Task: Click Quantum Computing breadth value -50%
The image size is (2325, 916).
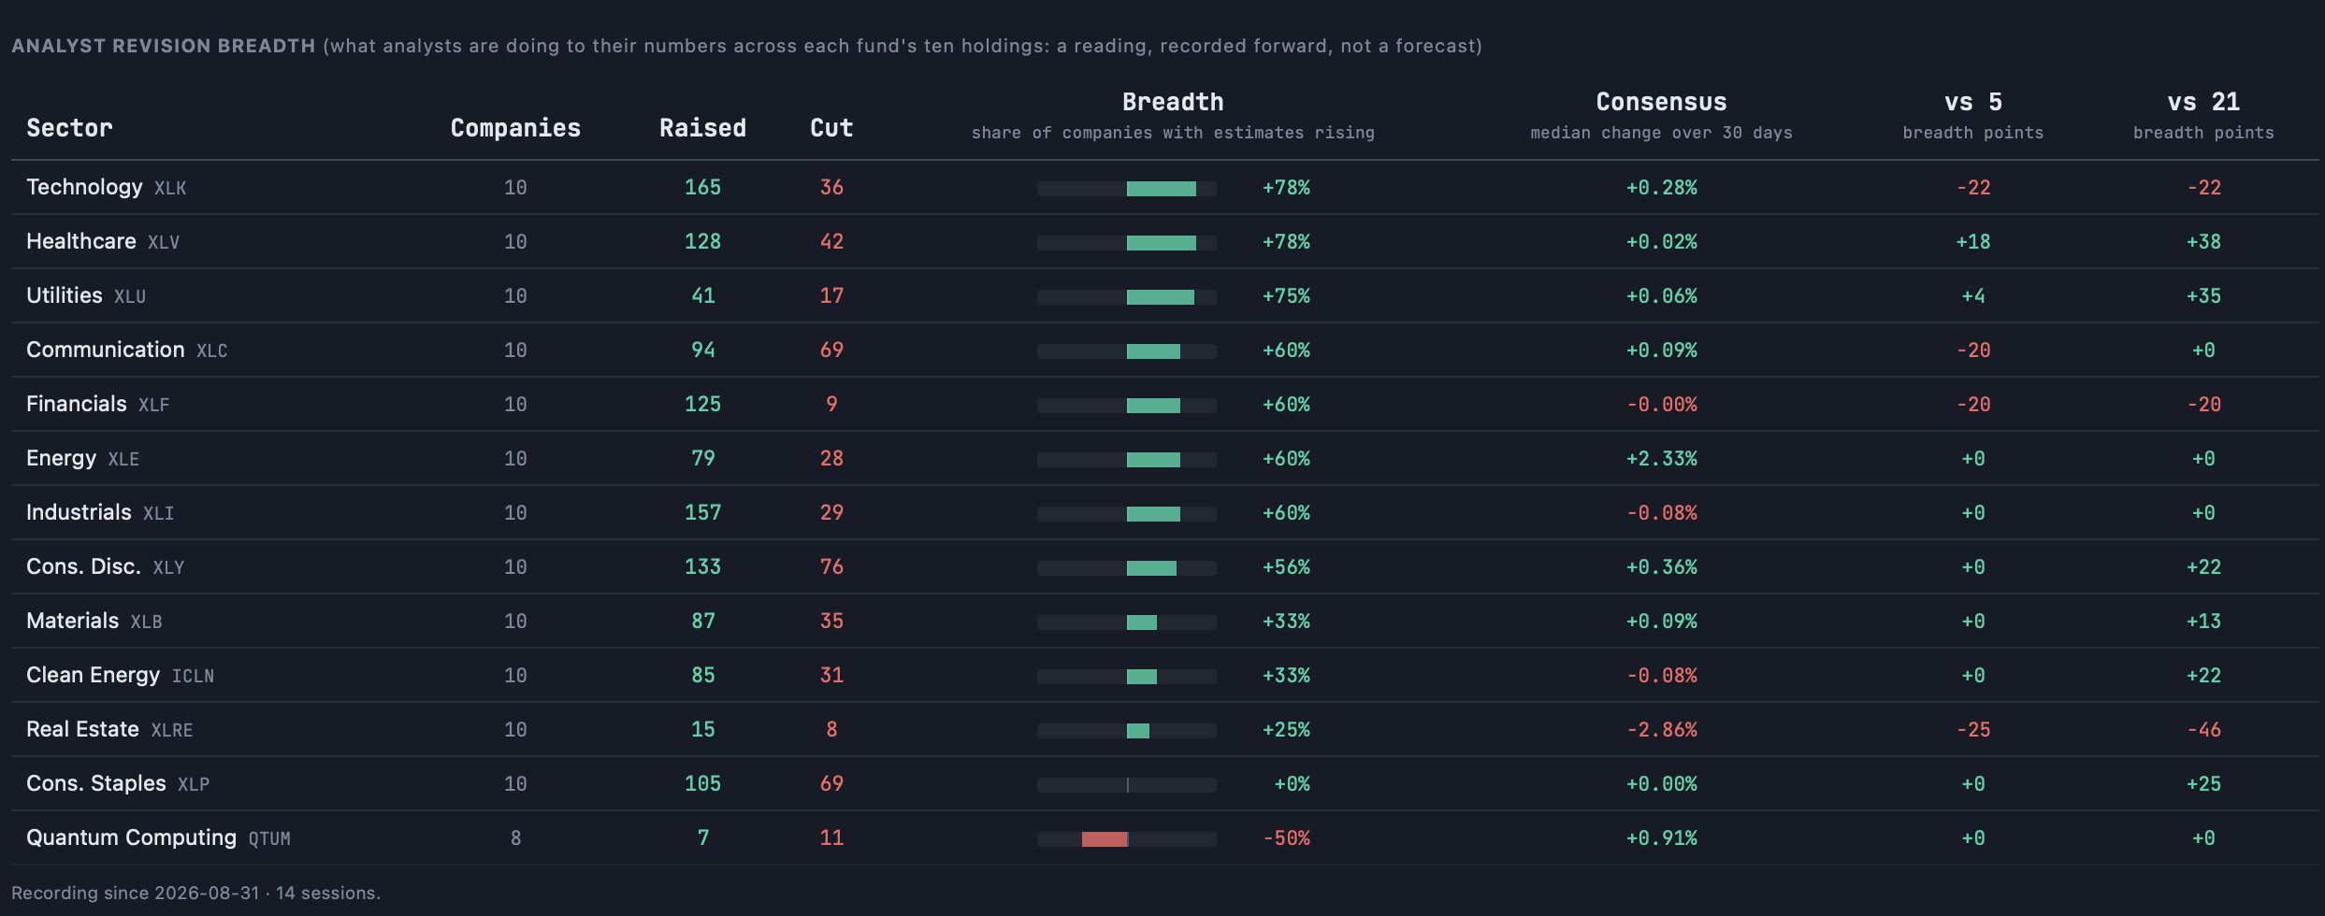Action: (x=1286, y=838)
